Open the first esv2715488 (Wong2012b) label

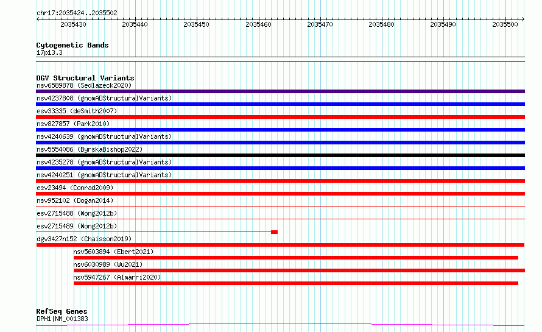[x=77, y=213]
